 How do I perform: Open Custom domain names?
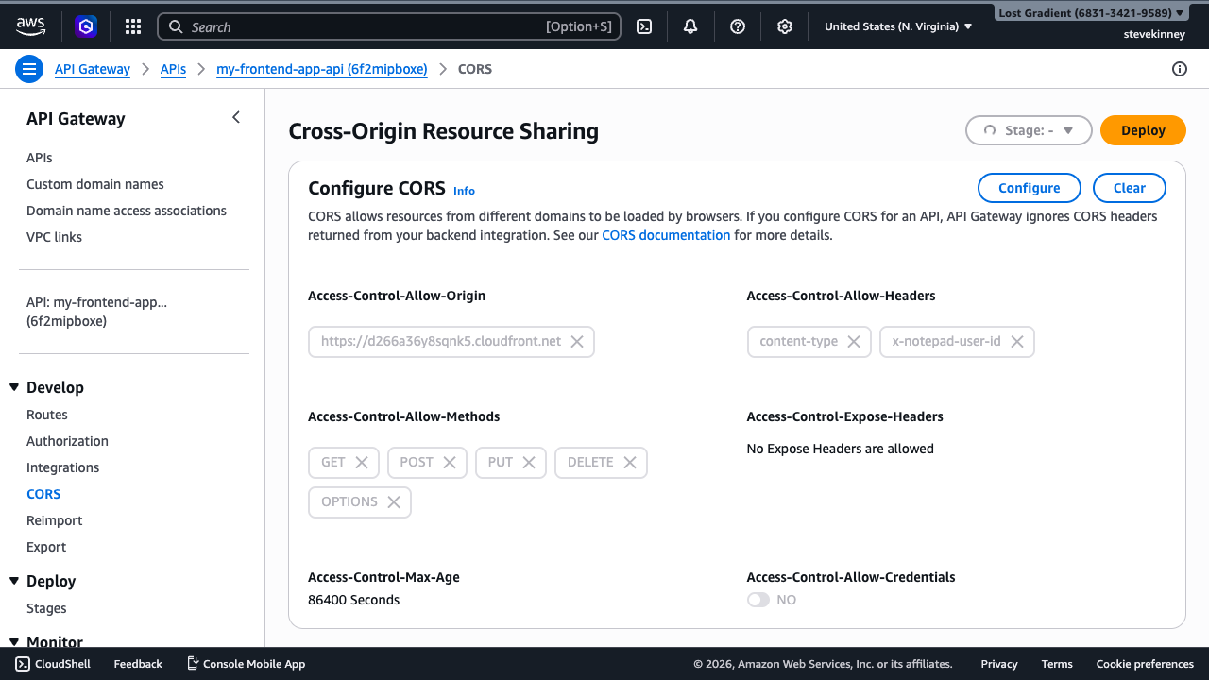[95, 184]
